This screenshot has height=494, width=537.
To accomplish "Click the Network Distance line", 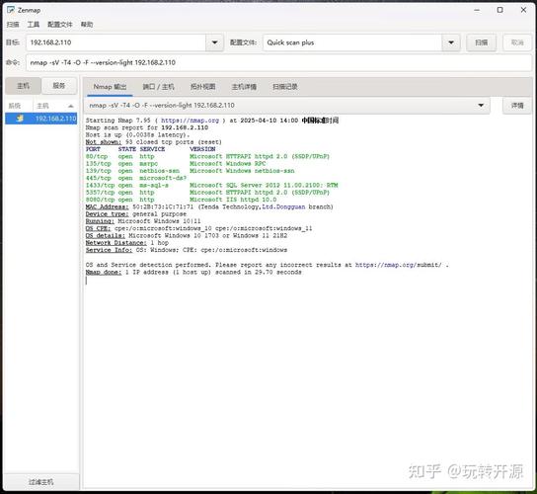I will (127, 243).
